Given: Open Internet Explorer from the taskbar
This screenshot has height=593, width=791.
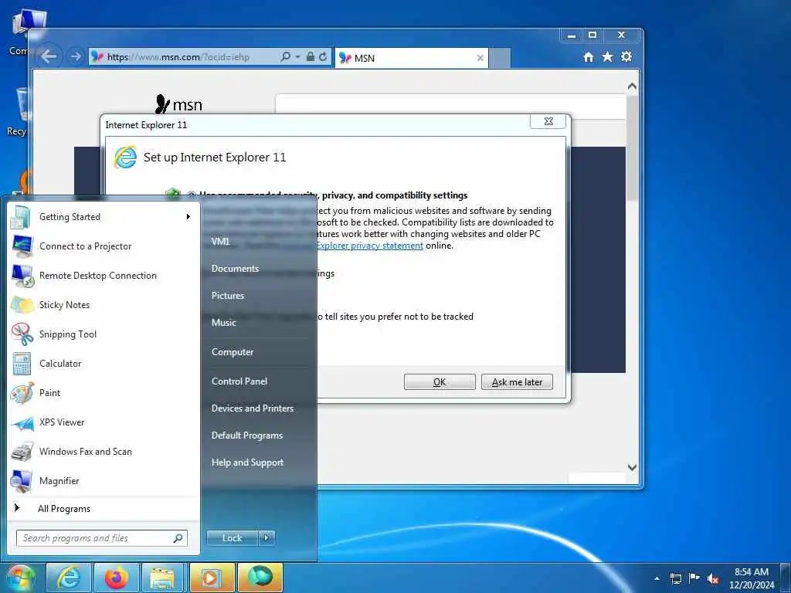Looking at the screenshot, I should coord(69,578).
